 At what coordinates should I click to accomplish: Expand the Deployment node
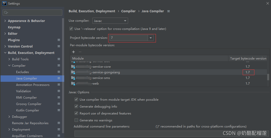pos(9,130)
